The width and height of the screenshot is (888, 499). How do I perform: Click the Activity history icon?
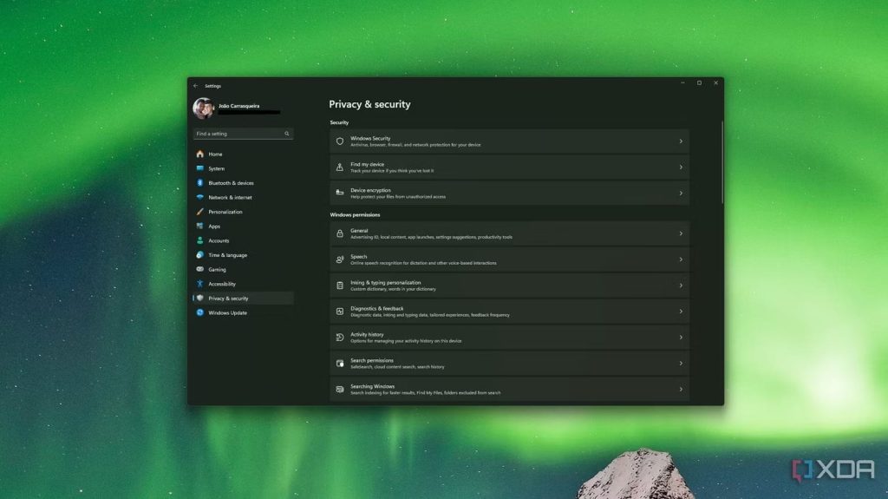[x=340, y=338]
